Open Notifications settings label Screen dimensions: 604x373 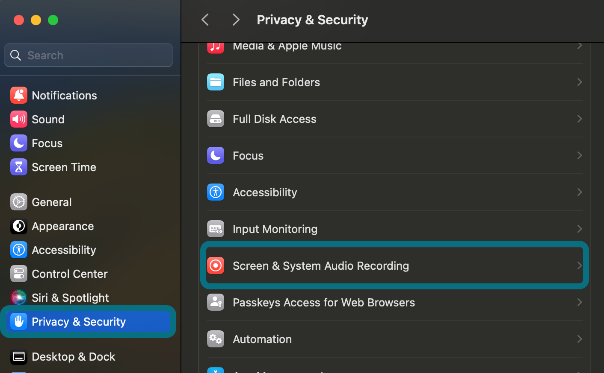pyautogui.click(x=64, y=95)
